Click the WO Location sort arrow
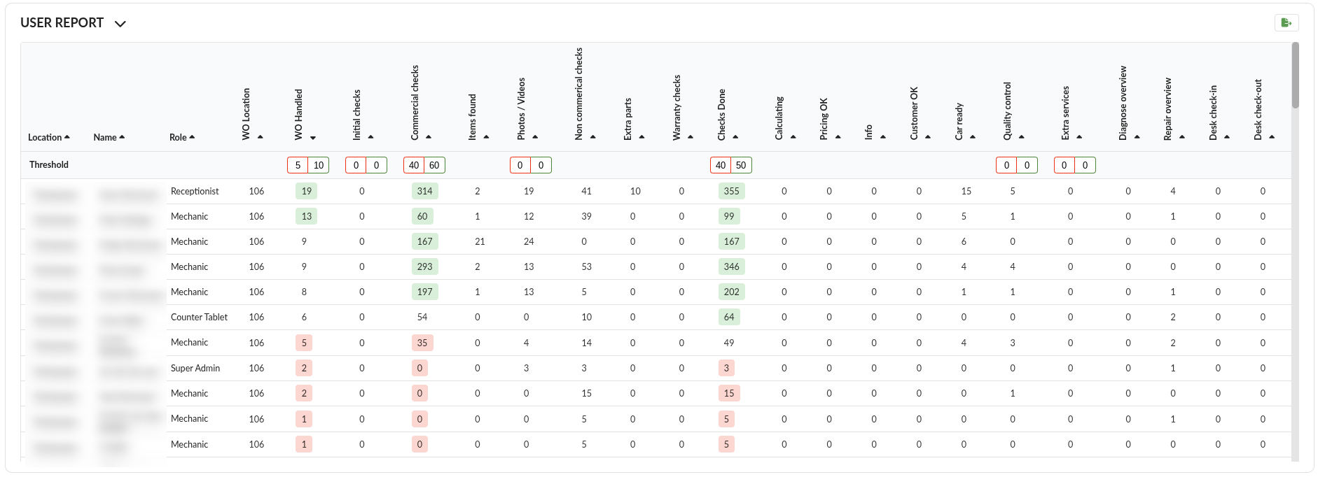The image size is (1318, 477). pyautogui.click(x=261, y=137)
